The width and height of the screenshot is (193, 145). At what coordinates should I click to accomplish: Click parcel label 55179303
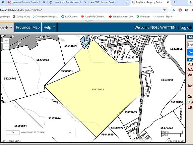(167, 128)
